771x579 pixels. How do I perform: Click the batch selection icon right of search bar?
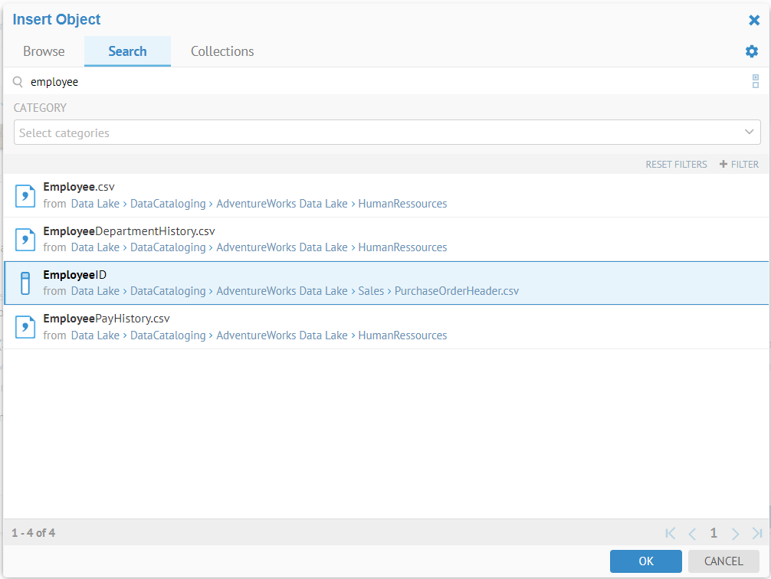tap(756, 81)
